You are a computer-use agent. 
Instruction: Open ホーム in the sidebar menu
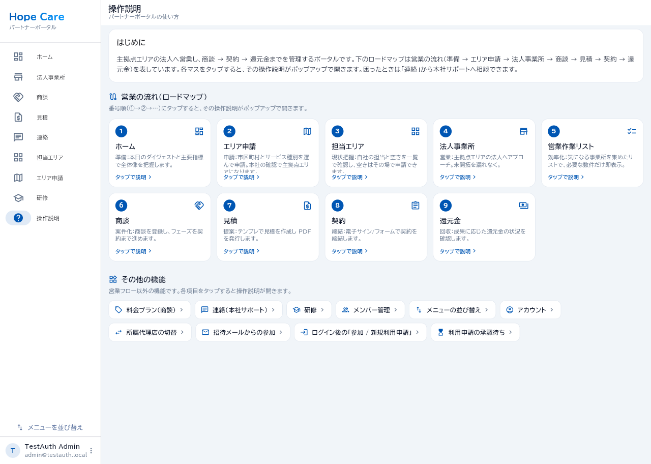point(50,56)
